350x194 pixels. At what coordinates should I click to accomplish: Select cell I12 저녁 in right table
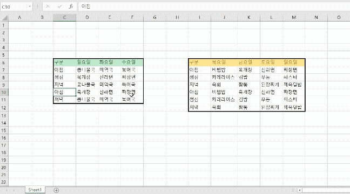point(199,107)
